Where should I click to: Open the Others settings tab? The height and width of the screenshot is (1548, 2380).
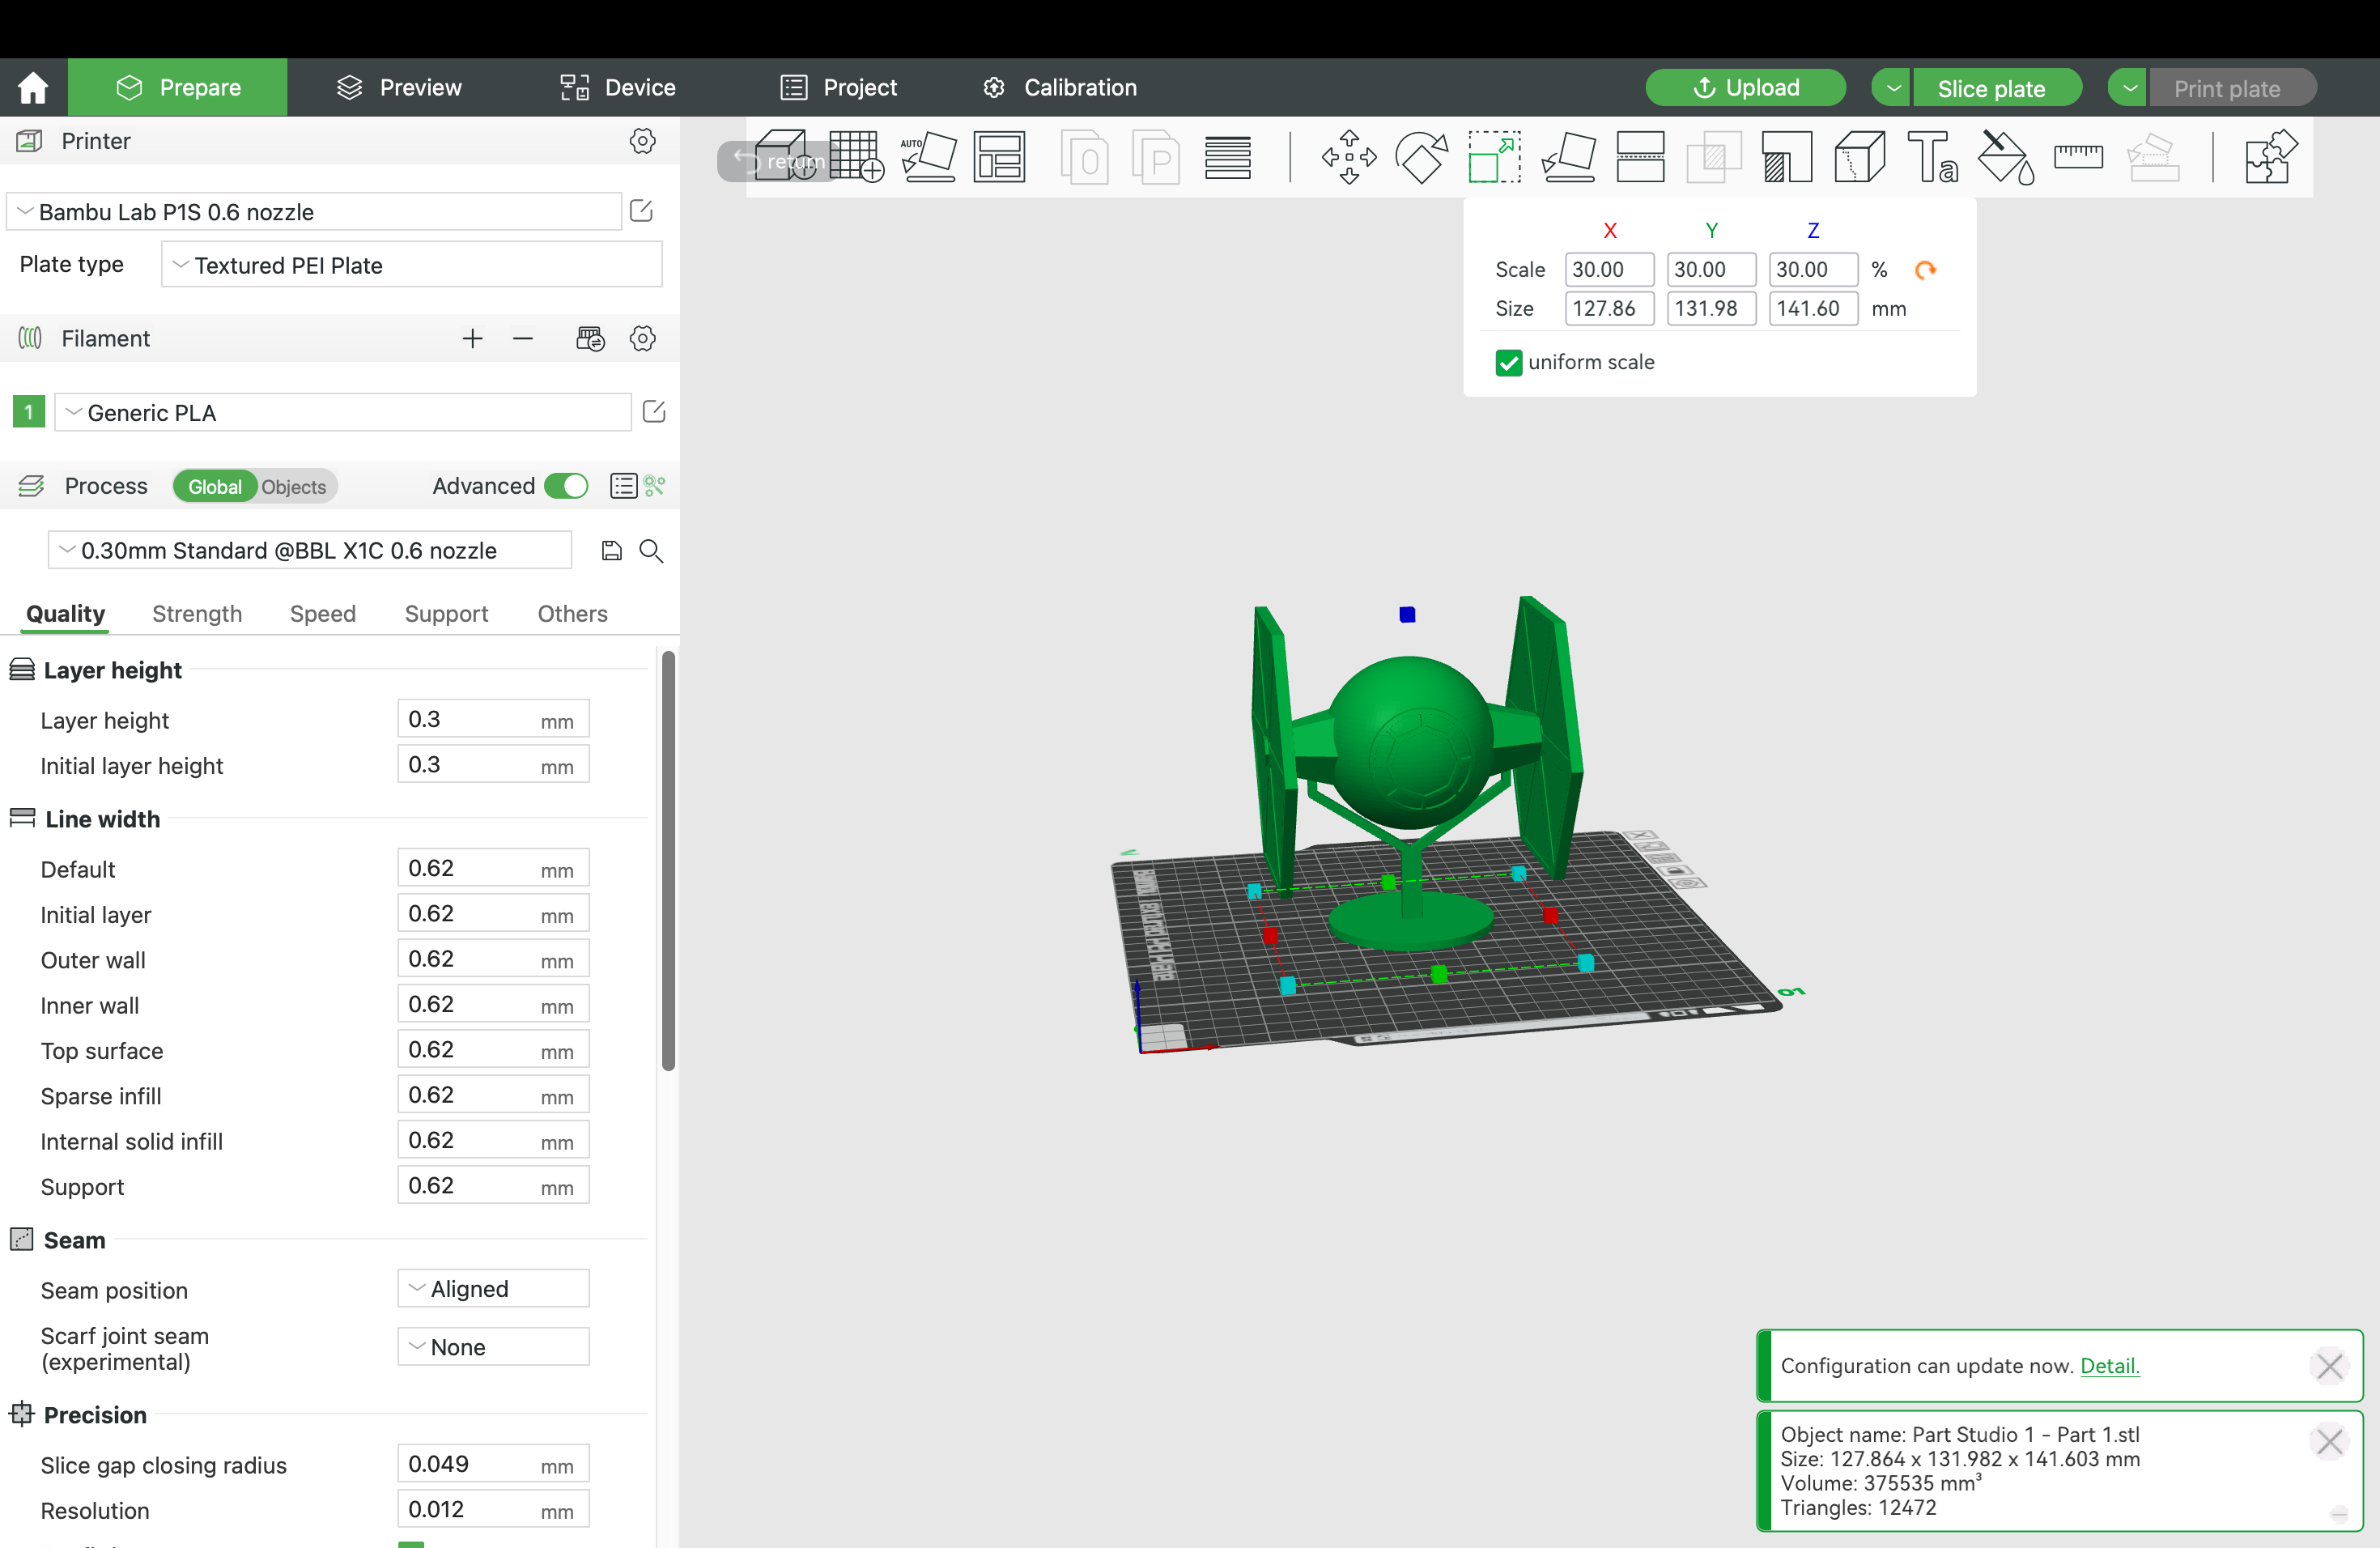(x=572, y=614)
